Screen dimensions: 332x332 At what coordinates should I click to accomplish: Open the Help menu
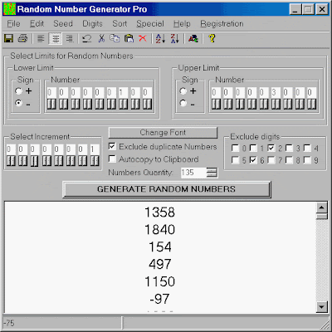coord(182,24)
